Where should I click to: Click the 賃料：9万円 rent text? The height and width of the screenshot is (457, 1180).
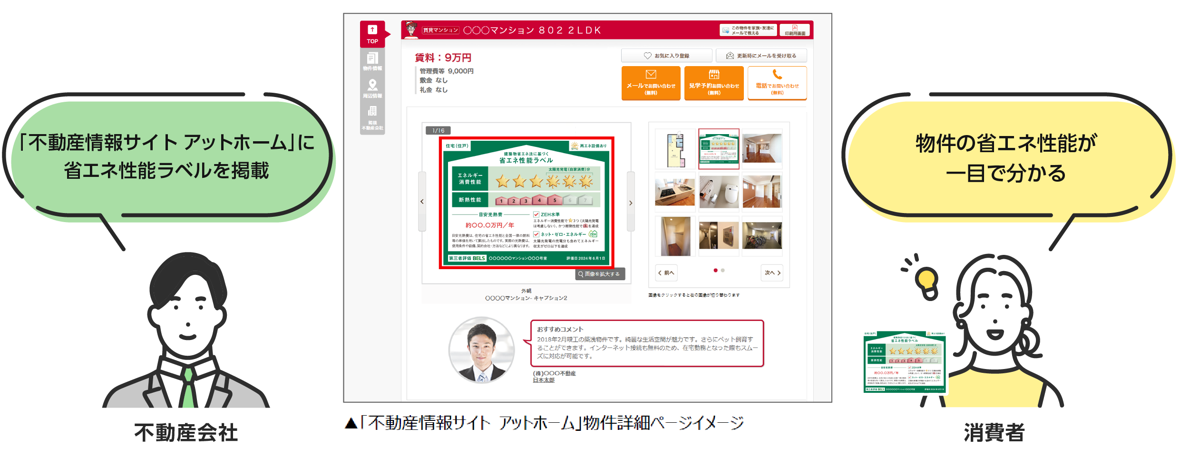tap(443, 58)
